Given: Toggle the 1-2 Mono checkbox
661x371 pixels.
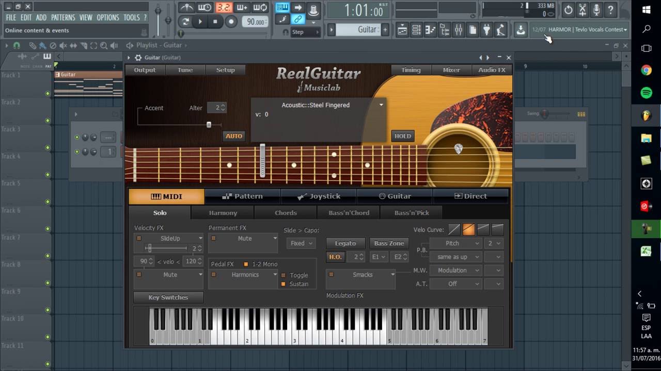Looking at the screenshot, I should pyautogui.click(x=246, y=264).
